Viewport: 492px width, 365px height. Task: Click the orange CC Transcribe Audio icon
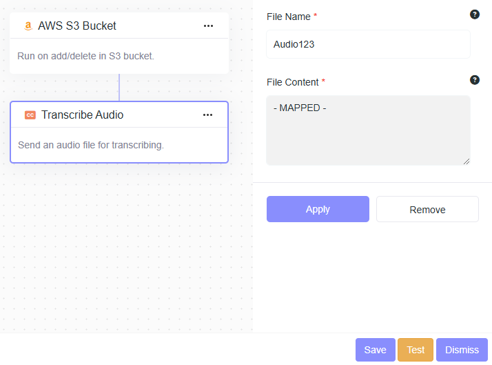tap(30, 115)
